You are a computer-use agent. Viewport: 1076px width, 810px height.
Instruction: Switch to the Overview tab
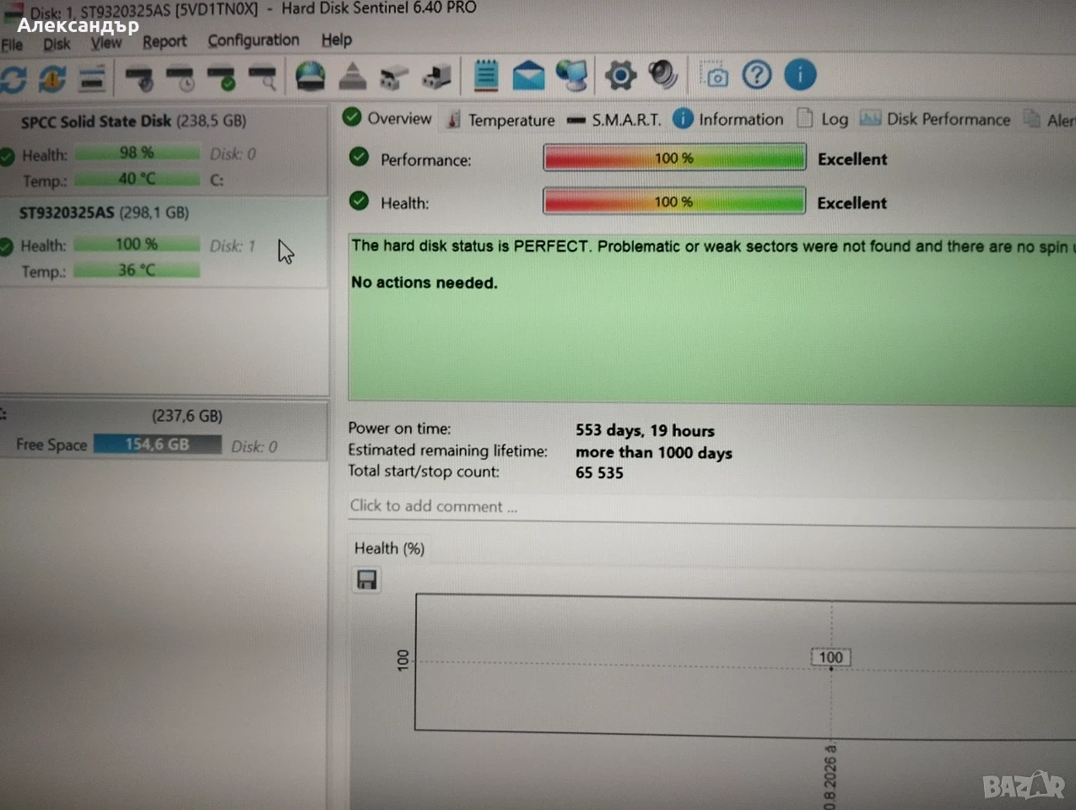[387, 118]
